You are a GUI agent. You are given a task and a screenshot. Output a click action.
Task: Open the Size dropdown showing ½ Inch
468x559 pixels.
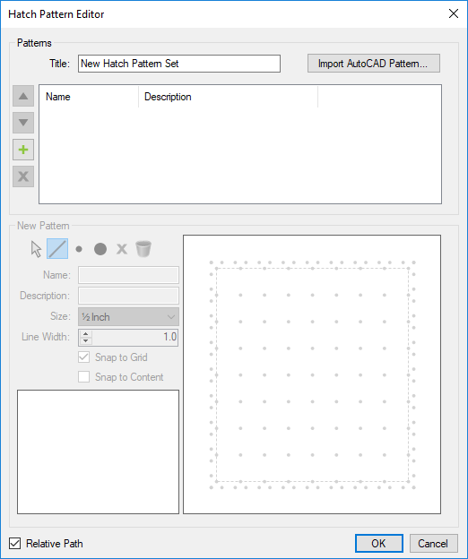(128, 317)
